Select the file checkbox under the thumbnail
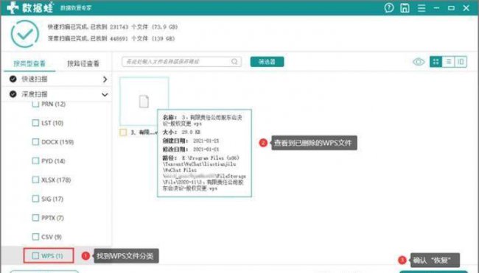The image size is (479, 273). [x=123, y=132]
